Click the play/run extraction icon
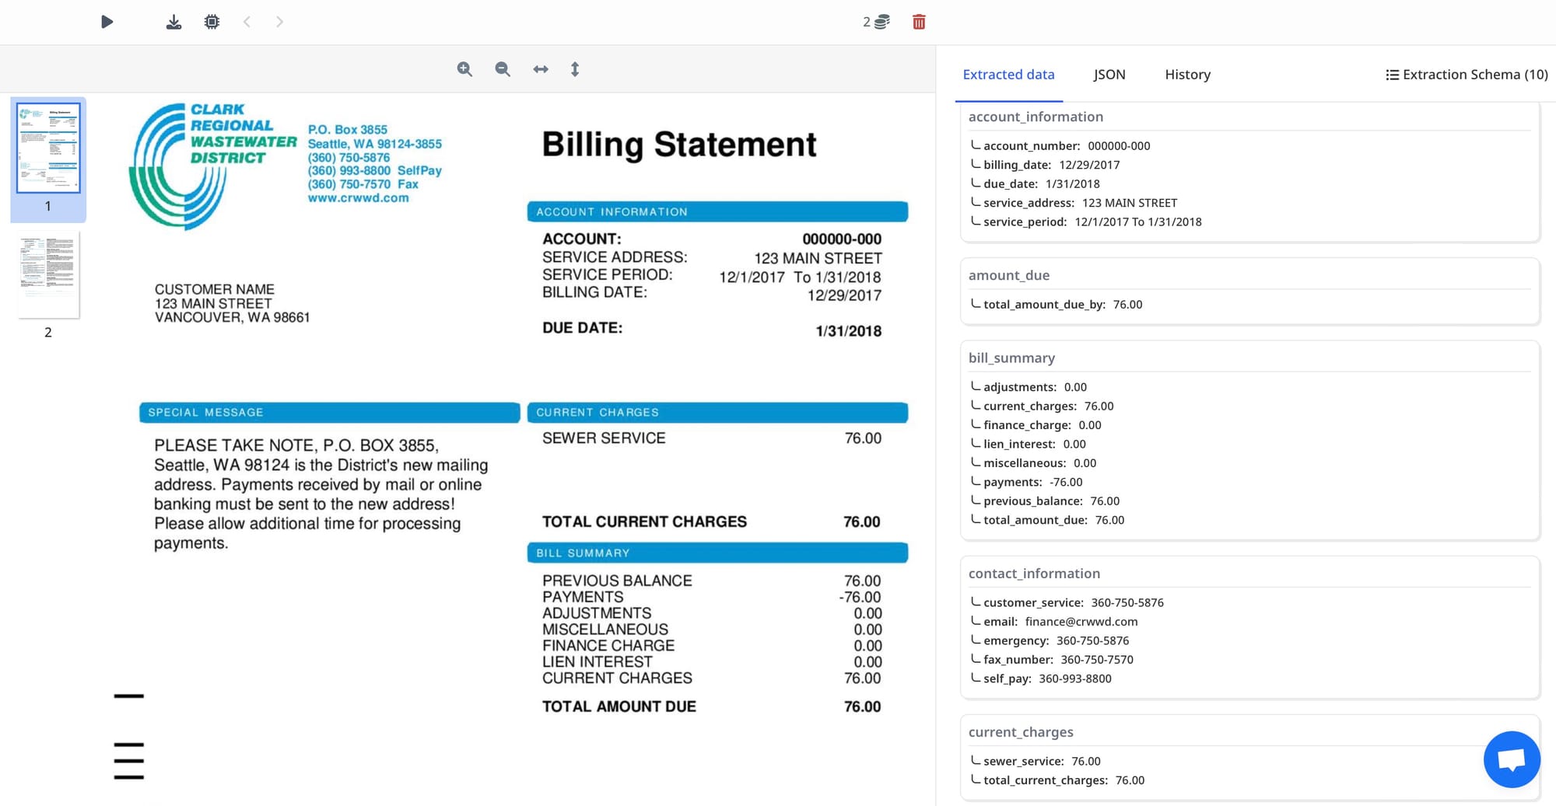1556x806 pixels. point(107,22)
